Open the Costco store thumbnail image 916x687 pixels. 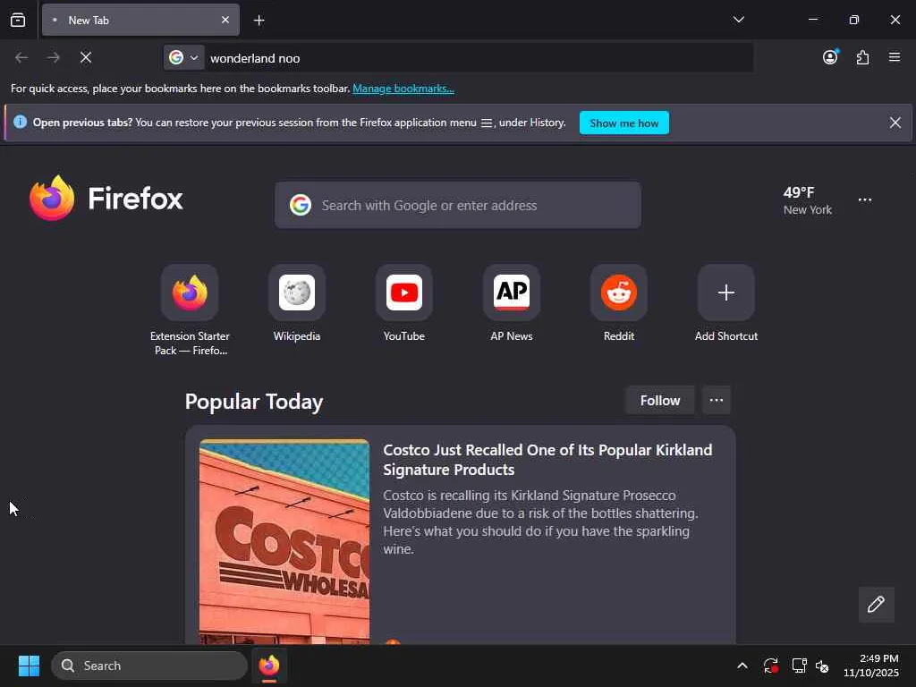pos(284,541)
